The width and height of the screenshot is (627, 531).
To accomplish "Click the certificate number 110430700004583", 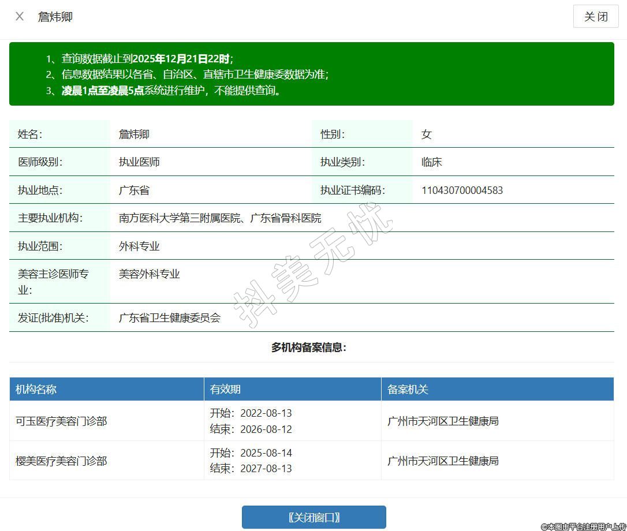I will pyautogui.click(x=462, y=190).
